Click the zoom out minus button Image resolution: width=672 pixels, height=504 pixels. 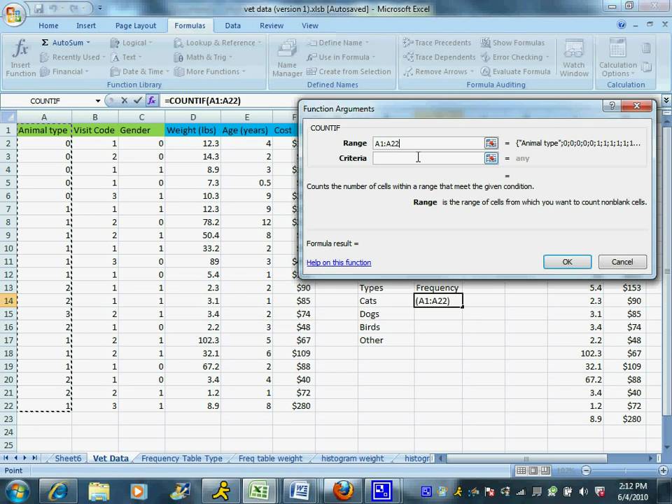(x=585, y=470)
